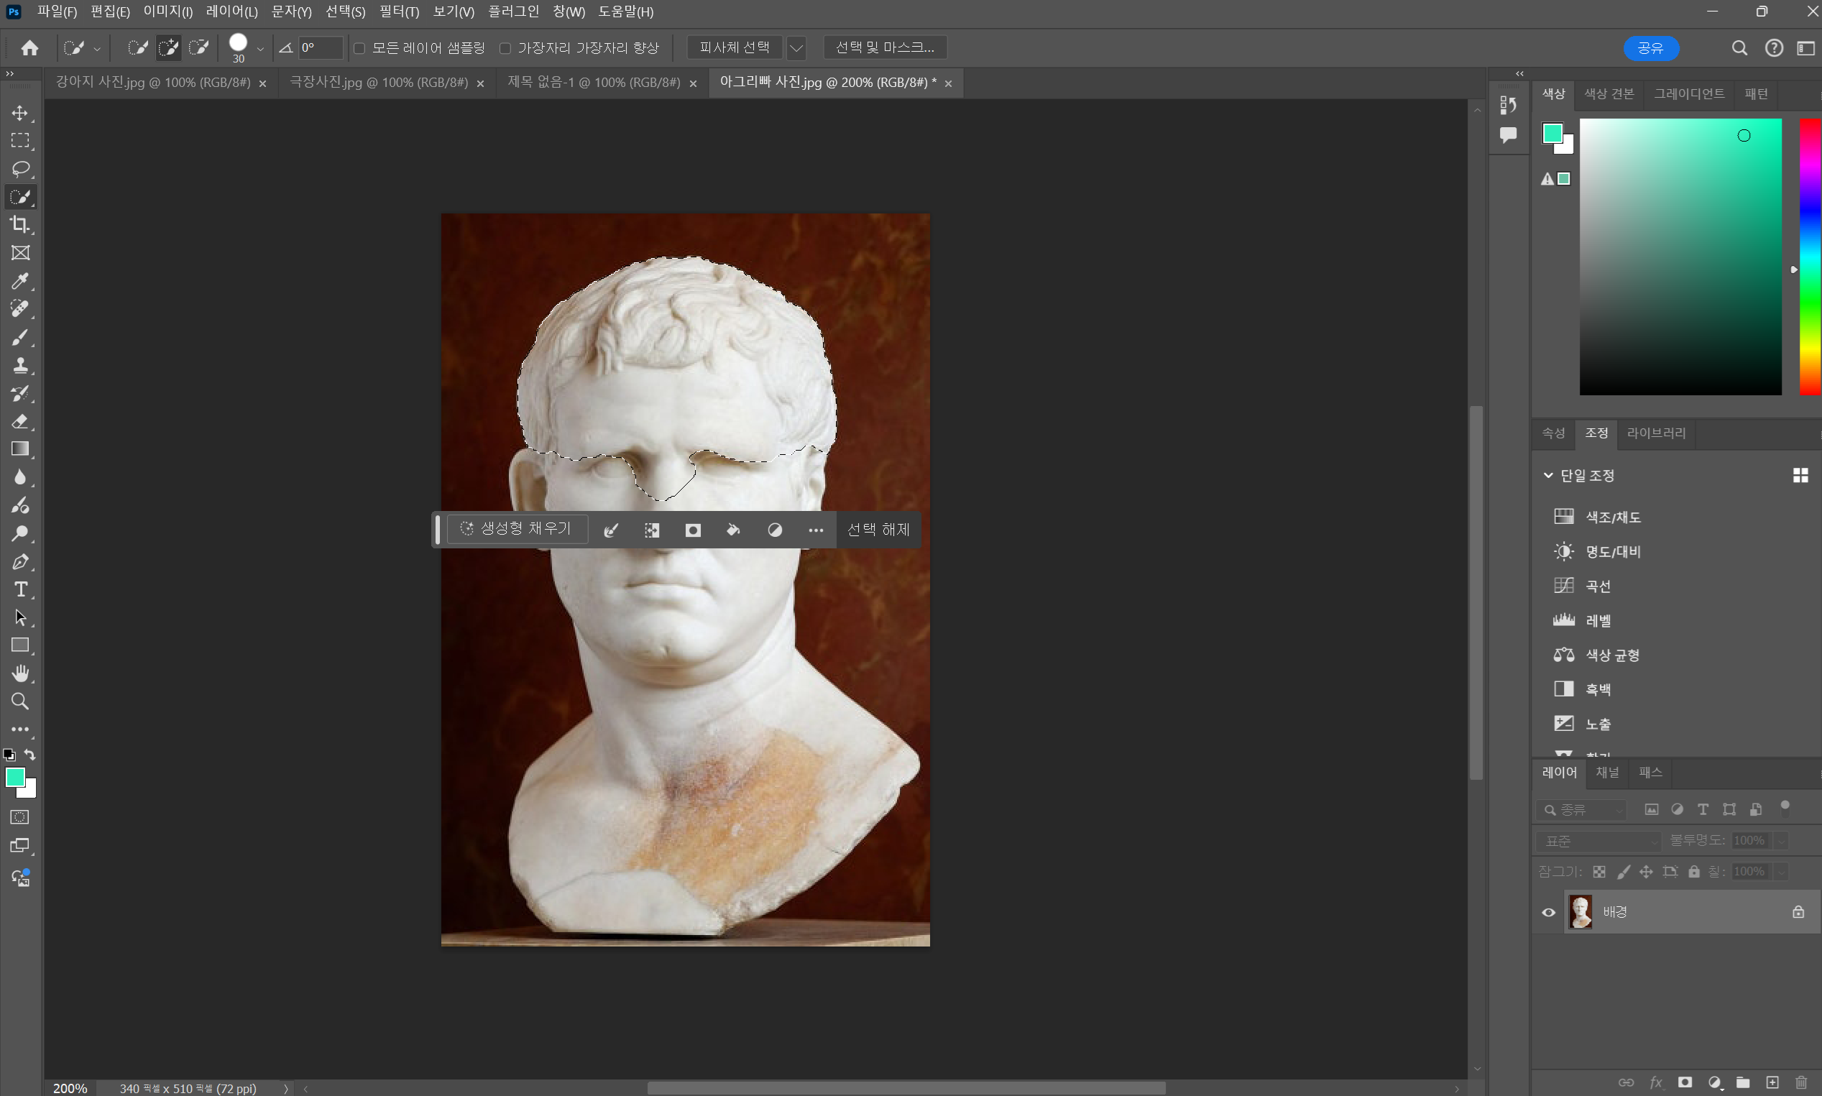Enable 모든 레이어 샘플링 checkbox
The height and width of the screenshot is (1096, 1822).
coord(359,48)
